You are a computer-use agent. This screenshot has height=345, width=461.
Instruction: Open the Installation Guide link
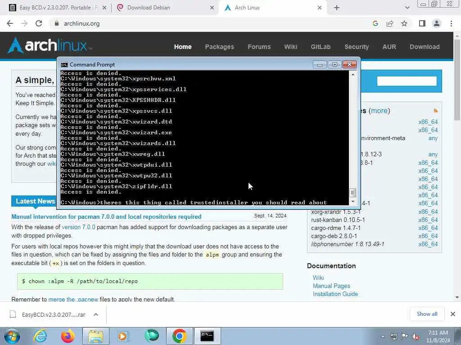click(335, 294)
